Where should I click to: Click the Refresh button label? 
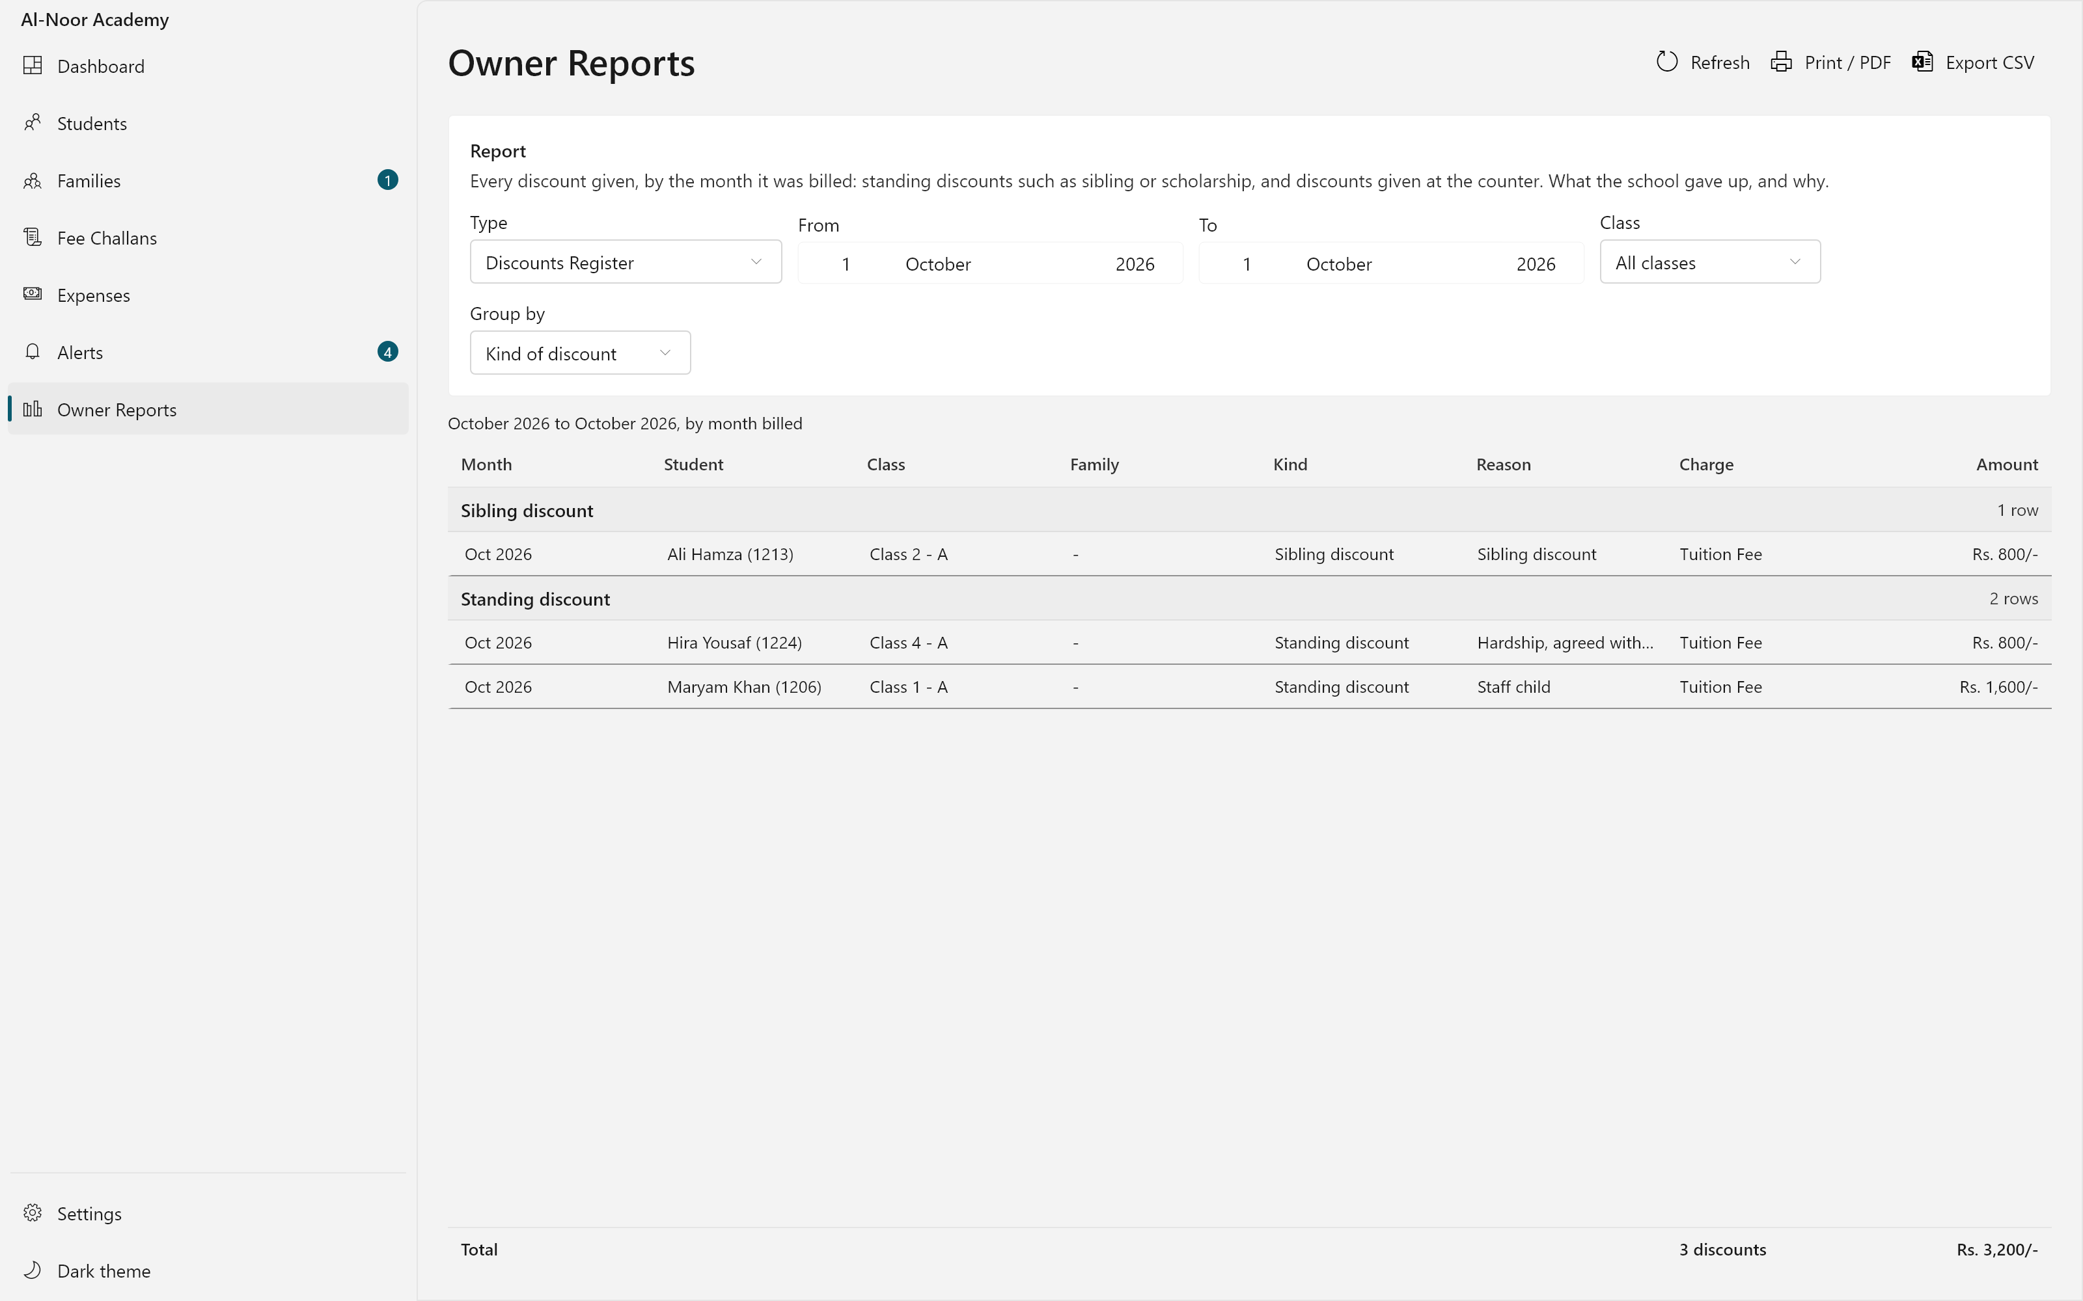pyautogui.click(x=1720, y=63)
